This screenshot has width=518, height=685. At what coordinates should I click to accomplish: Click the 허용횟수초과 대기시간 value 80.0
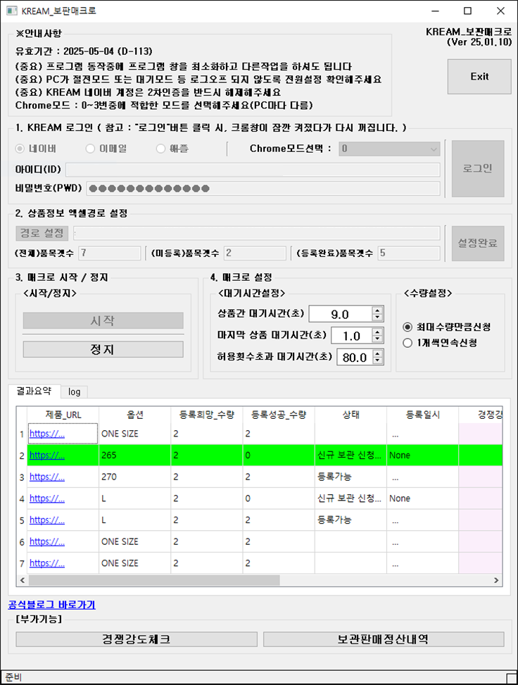tap(355, 358)
